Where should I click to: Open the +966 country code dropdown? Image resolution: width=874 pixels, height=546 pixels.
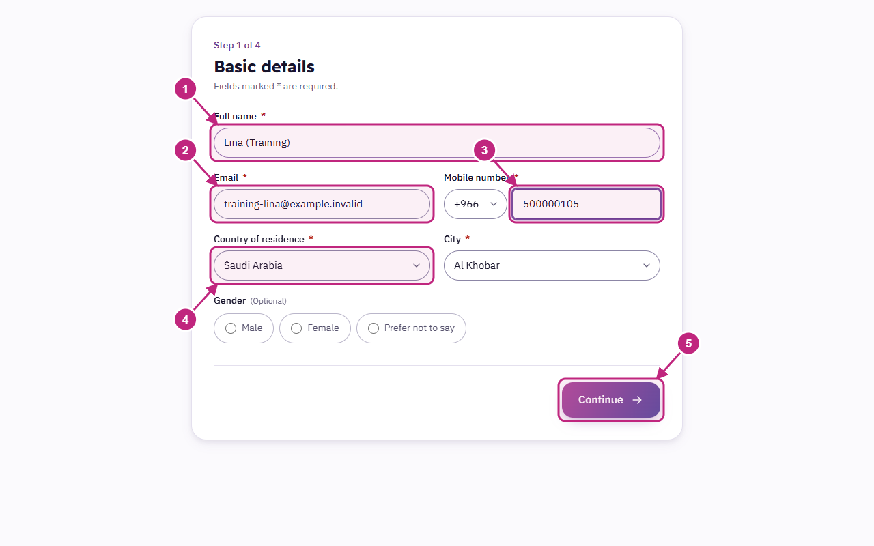(475, 204)
